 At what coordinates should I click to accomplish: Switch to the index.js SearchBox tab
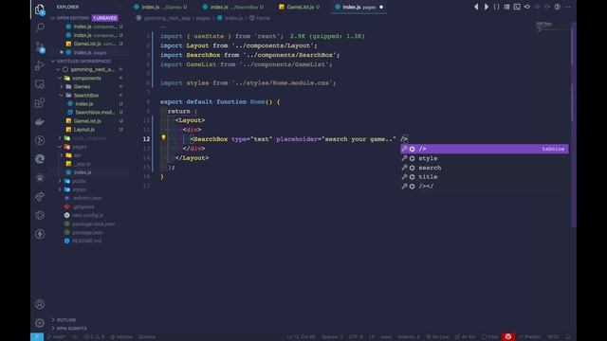(x=233, y=7)
